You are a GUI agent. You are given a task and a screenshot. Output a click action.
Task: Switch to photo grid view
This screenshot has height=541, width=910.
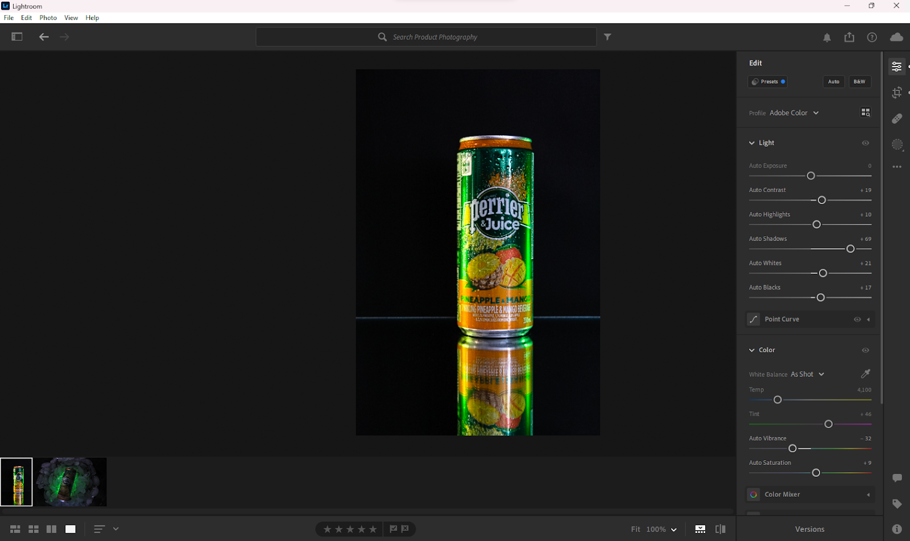15,529
